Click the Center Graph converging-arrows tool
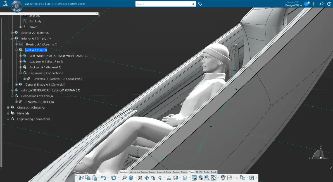This screenshot has width=333, height=182. [x=140, y=178]
